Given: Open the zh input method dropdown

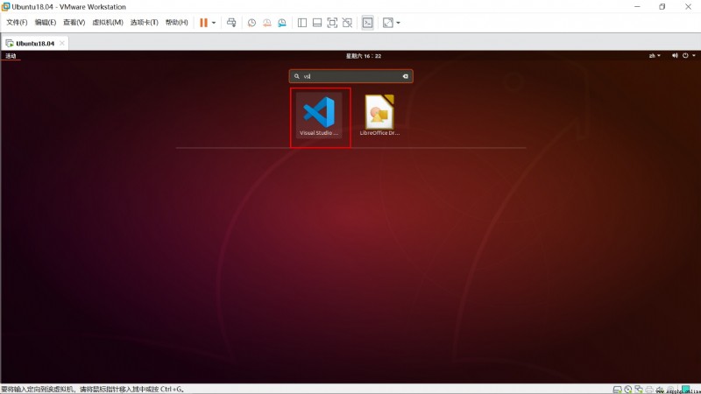Looking at the screenshot, I should click(x=655, y=56).
